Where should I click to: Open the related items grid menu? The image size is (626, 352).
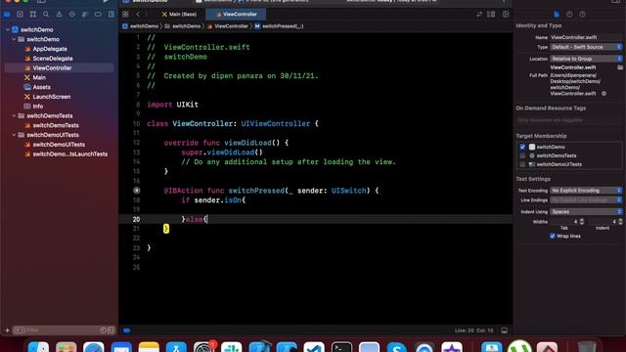[x=125, y=15]
